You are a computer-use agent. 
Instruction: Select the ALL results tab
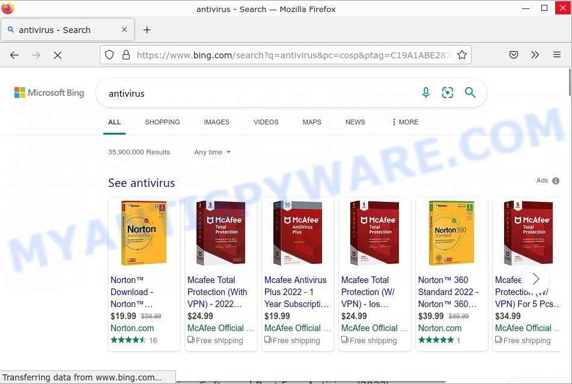tap(114, 122)
